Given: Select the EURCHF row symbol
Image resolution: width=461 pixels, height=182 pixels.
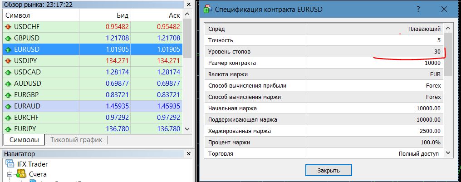Looking at the screenshot, I should click(26, 118).
